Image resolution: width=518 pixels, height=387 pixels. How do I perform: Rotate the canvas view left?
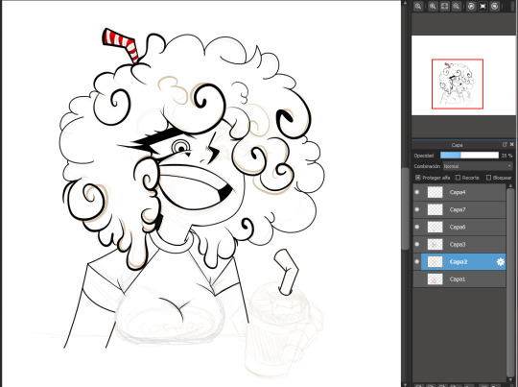pyautogui.click(x=471, y=6)
